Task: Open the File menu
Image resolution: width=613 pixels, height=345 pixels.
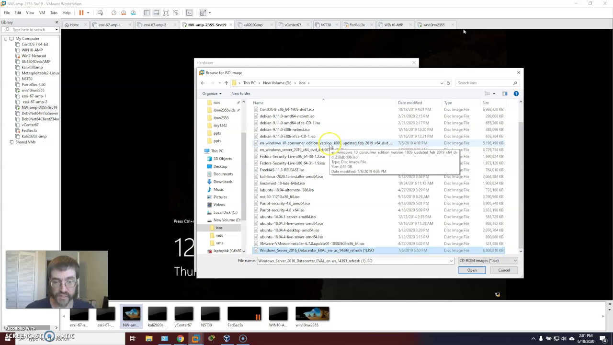Action: click(x=7, y=12)
